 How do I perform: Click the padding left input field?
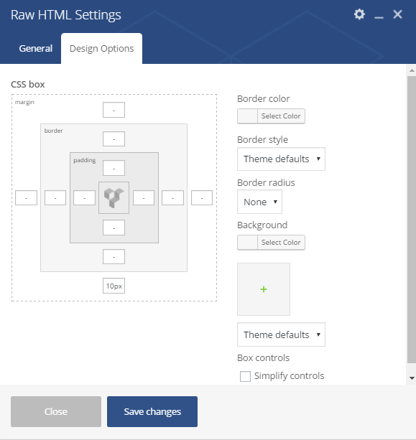click(x=84, y=198)
